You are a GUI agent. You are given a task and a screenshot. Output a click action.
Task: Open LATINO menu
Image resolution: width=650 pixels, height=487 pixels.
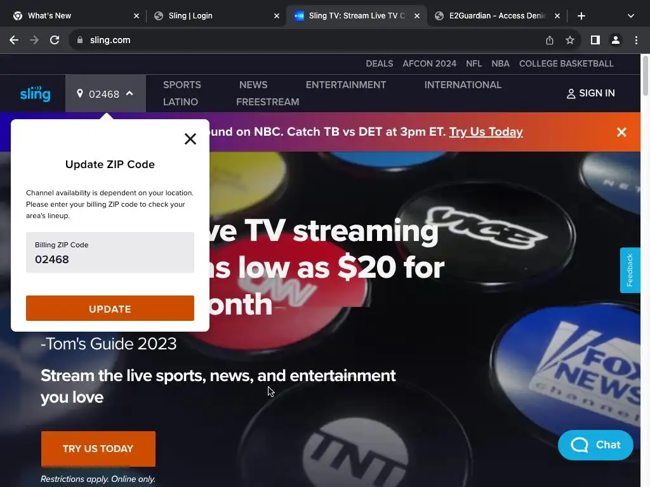180,102
